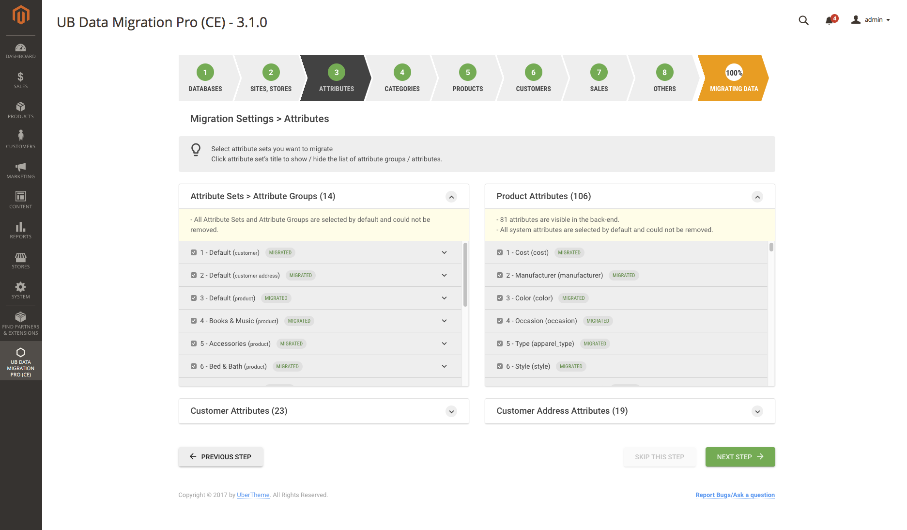This screenshot has width=907, height=530.
Task: Expand 2 - Default (customer address) chevron
Action: coord(445,275)
